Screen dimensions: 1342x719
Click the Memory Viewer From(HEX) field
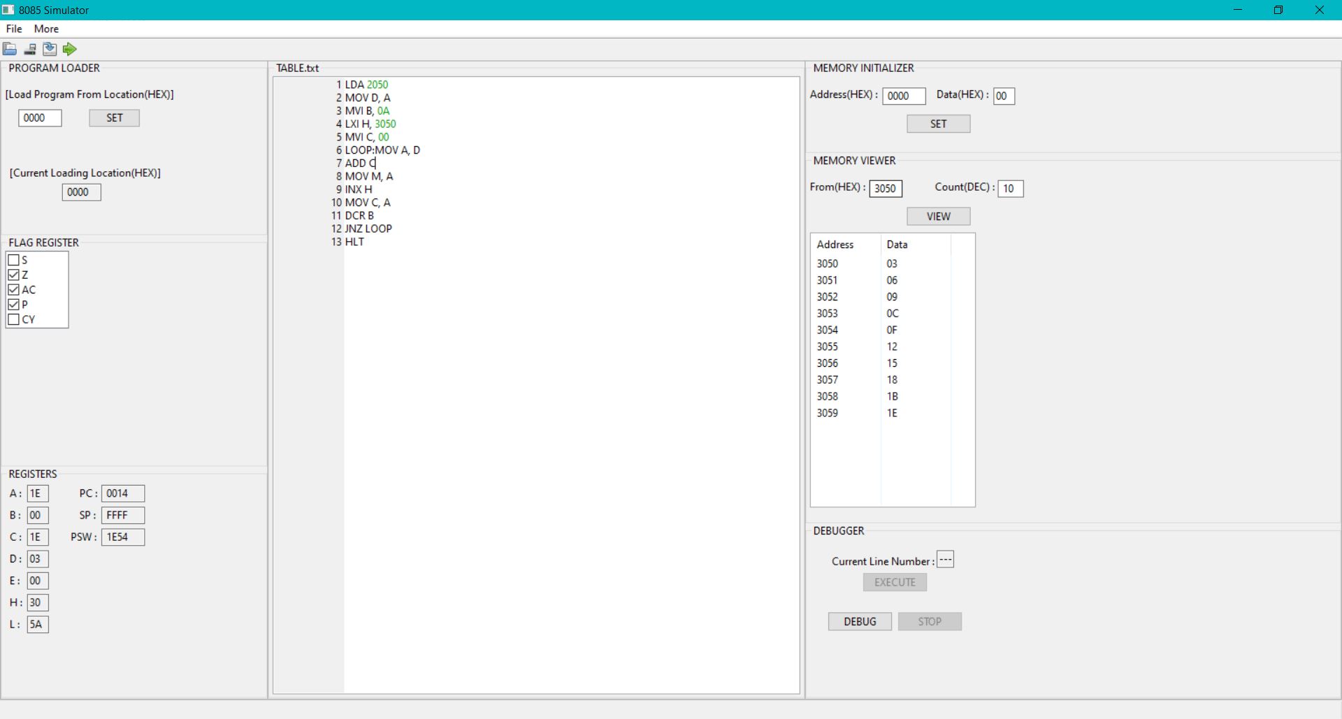[x=886, y=188]
